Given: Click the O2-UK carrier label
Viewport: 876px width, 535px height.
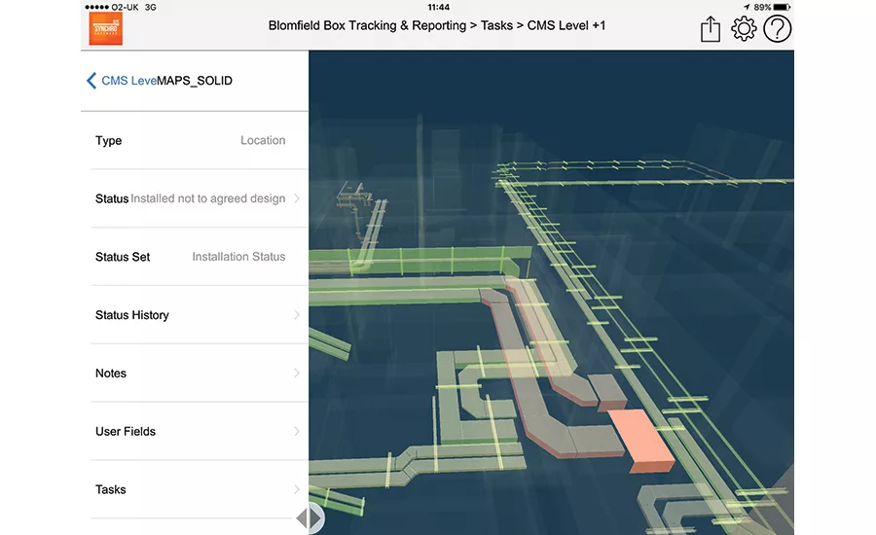Looking at the screenshot, I should tap(126, 7).
